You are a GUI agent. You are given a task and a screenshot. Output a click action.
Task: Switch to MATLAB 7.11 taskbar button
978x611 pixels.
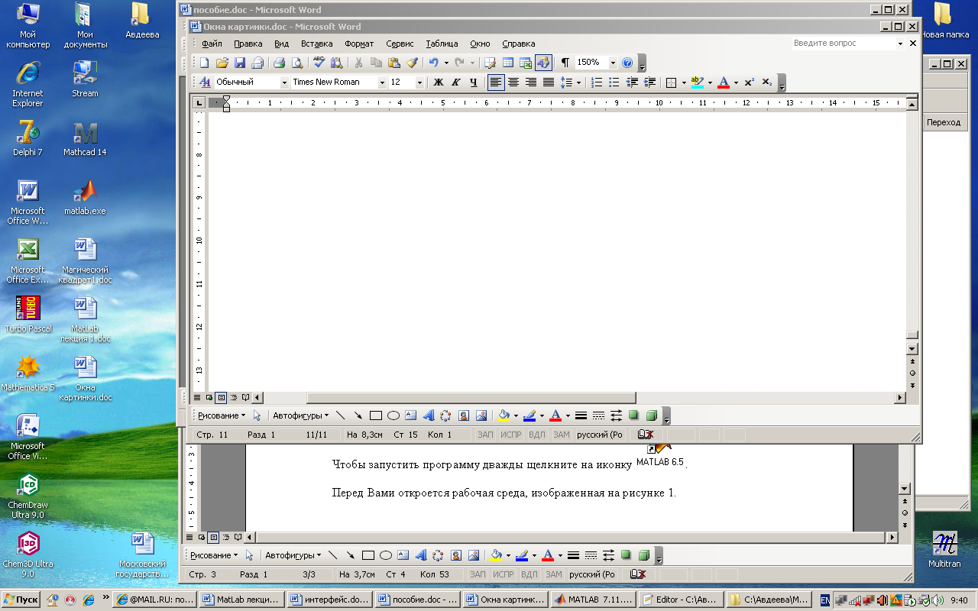pyautogui.click(x=593, y=600)
